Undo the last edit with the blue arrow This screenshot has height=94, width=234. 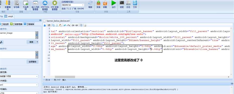[65, 25]
